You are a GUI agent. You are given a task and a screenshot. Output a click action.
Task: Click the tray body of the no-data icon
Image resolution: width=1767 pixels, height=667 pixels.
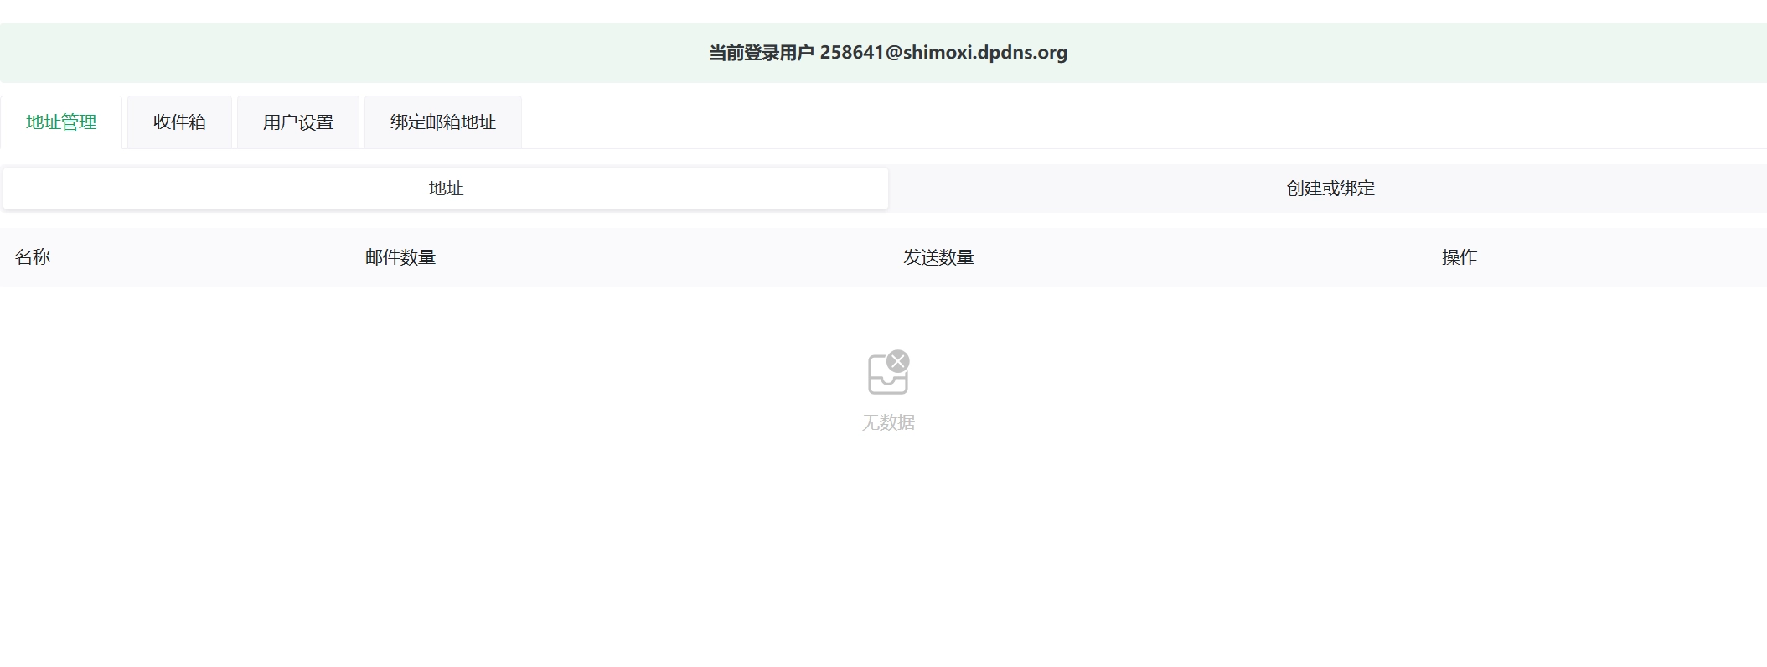point(886,384)
